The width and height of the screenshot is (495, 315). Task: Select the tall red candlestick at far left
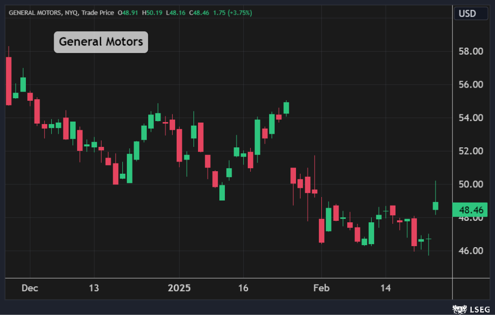tap(9, 81)
